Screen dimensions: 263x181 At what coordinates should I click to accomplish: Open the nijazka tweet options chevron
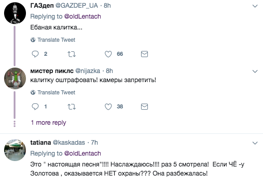click(x=255, y=71)
